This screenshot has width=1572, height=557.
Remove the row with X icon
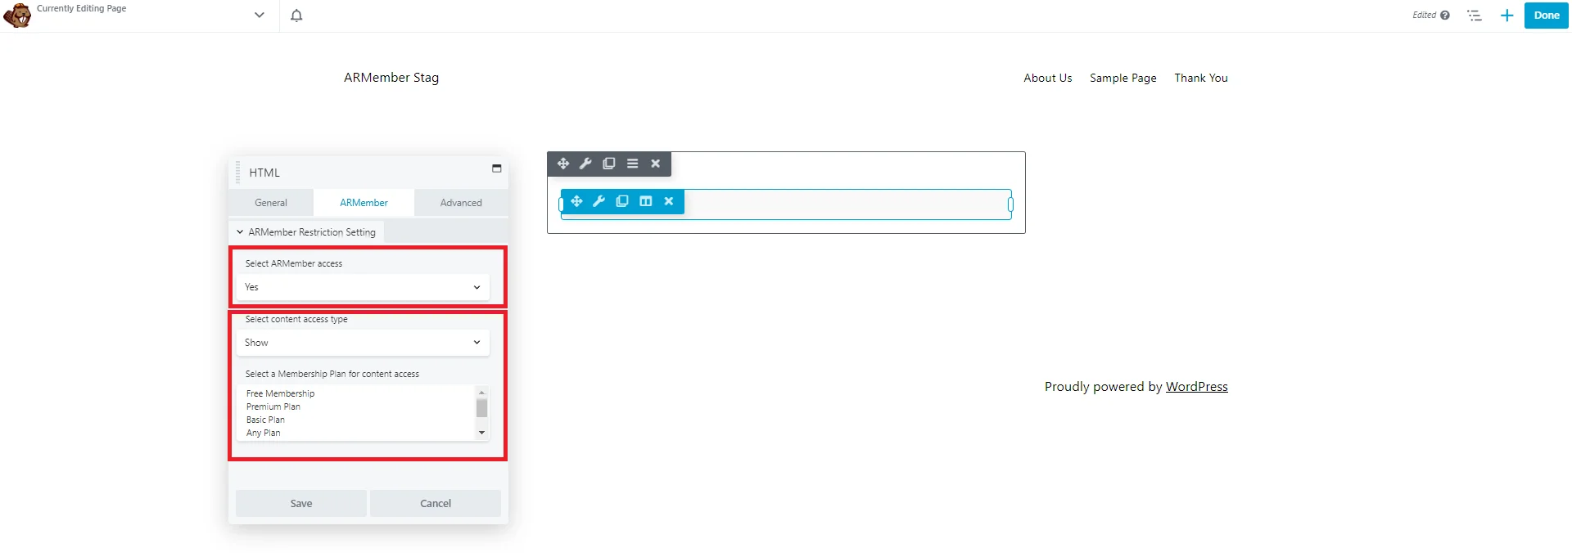tap(655, 164)
